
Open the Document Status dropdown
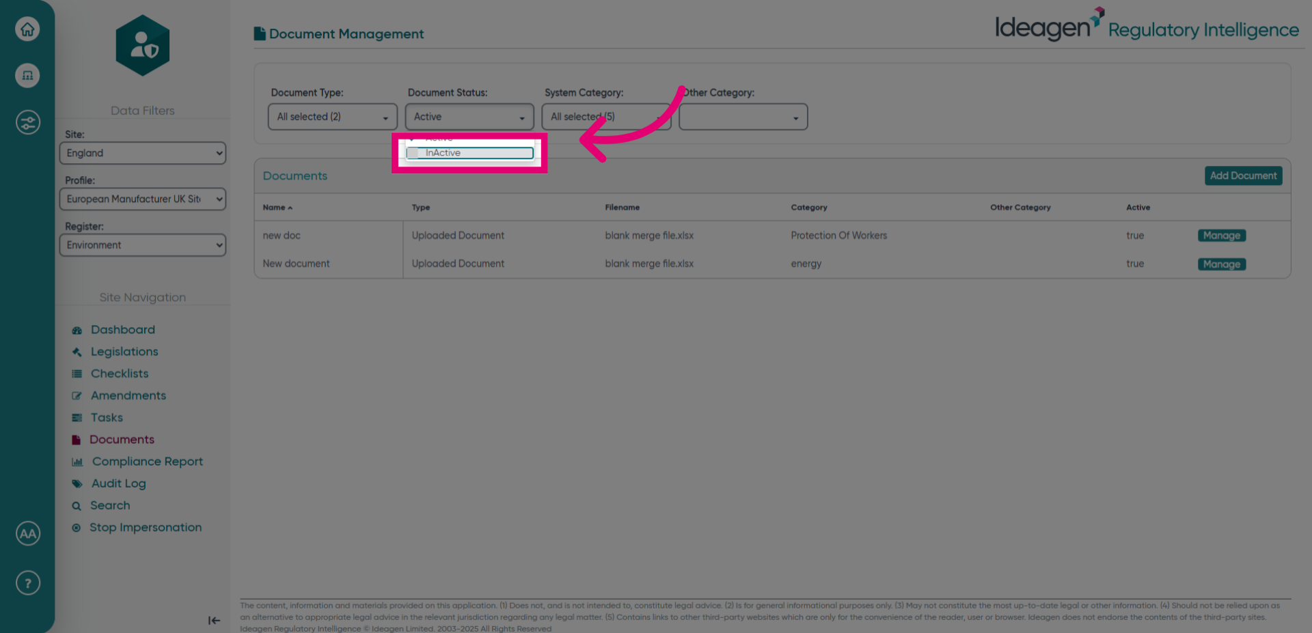[469, 117]
